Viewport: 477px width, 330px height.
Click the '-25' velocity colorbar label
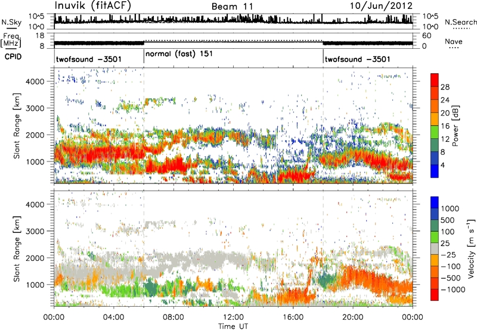(448, 255)
